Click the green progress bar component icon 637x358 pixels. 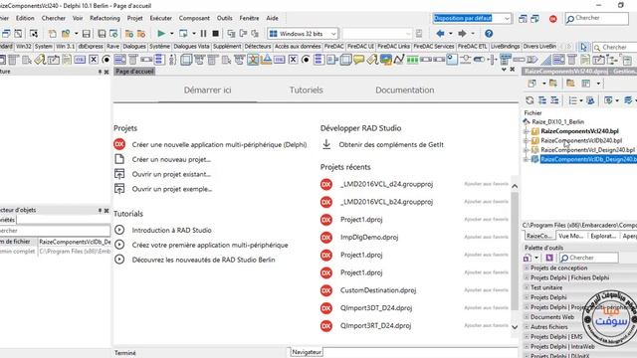[x=412, y=60]
